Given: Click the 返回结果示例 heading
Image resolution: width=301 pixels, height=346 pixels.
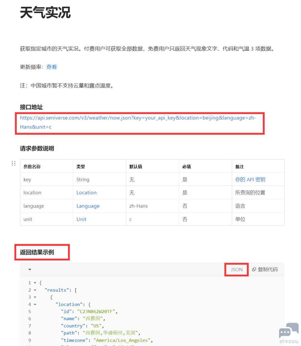Looking at the screenshot, I should tap(37, 252).
